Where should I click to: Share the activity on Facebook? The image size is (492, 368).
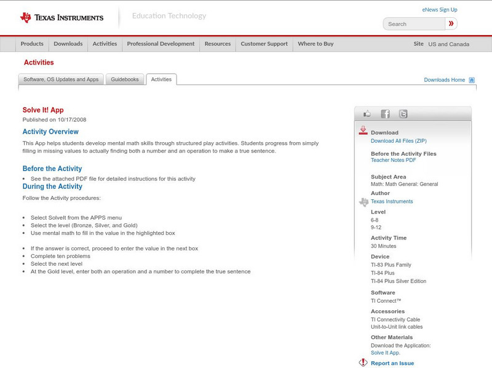(x=385, y=114)
